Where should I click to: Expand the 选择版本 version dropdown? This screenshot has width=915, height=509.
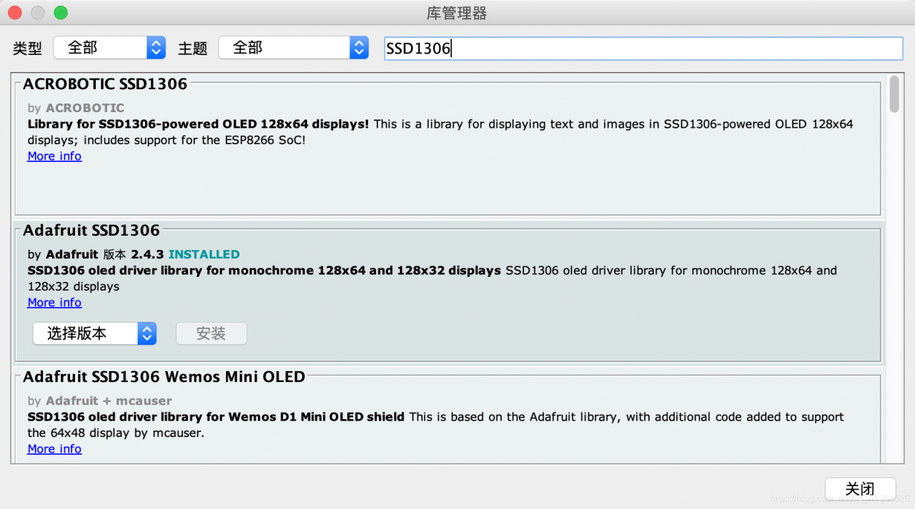click(94, 333)
